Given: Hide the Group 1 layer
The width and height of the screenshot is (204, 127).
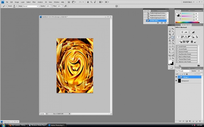Looking at the screenshot, I should pyautogui.click(x=176, y=77).
